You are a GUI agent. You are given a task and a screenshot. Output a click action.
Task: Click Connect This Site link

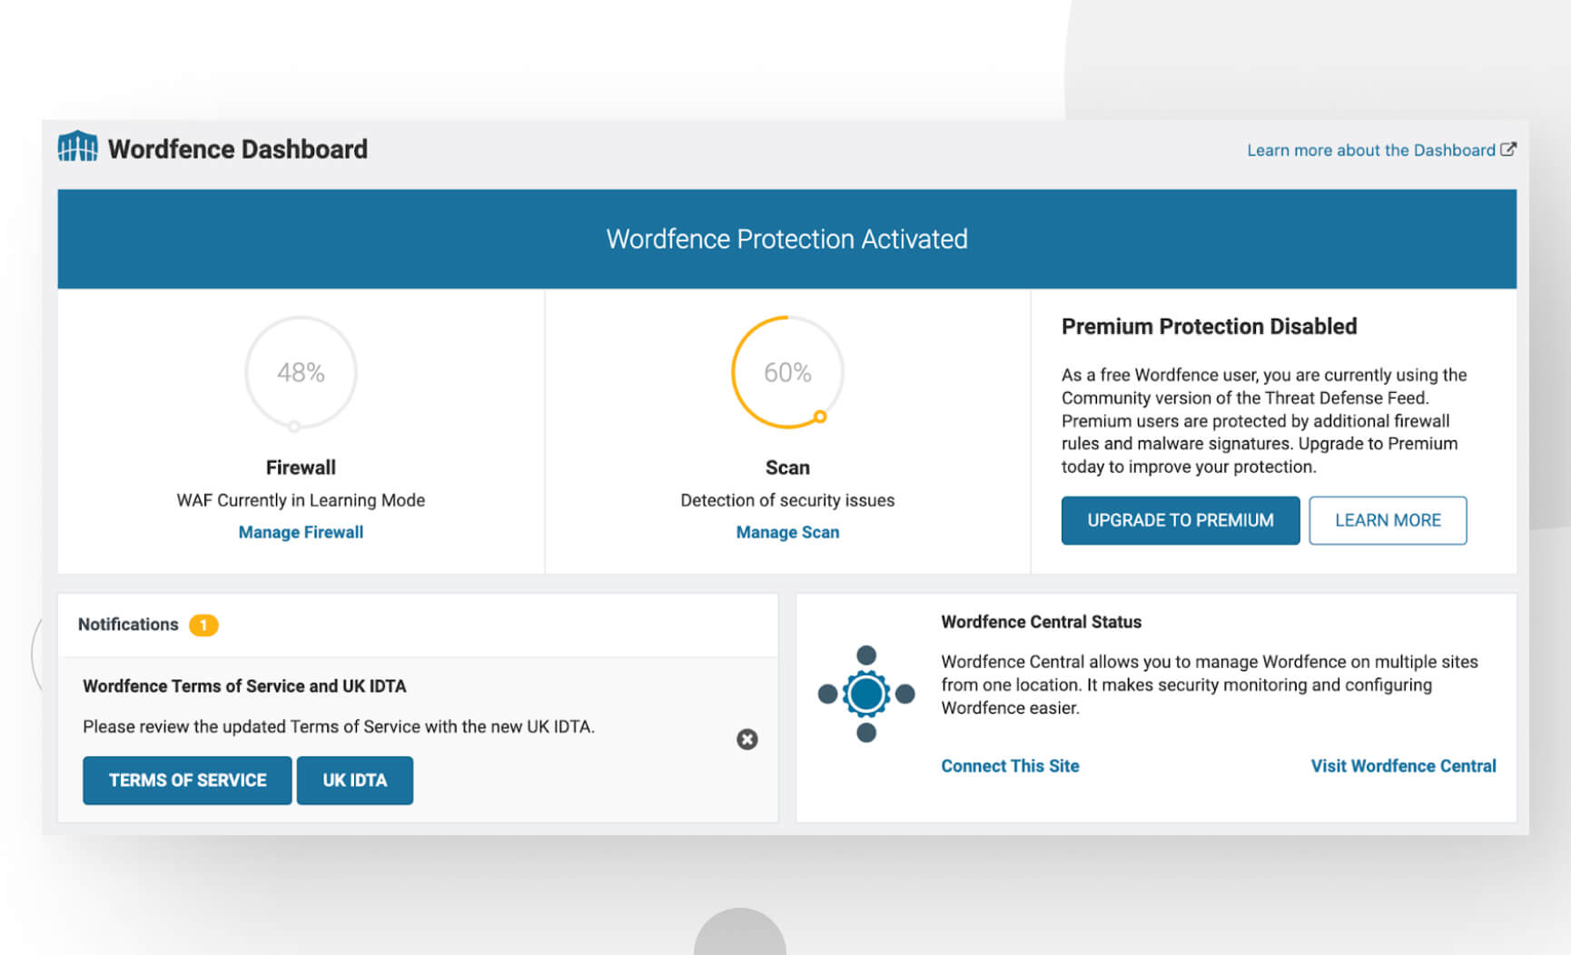pos(1009,765)
